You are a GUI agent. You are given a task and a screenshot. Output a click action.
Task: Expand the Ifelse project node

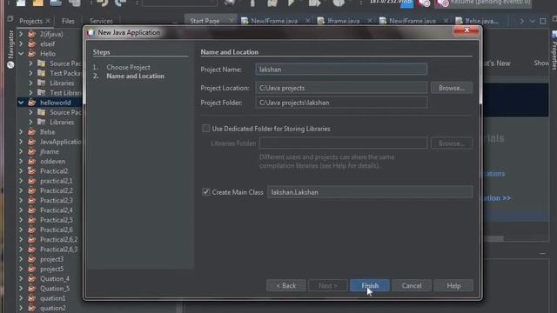[21, 132]
